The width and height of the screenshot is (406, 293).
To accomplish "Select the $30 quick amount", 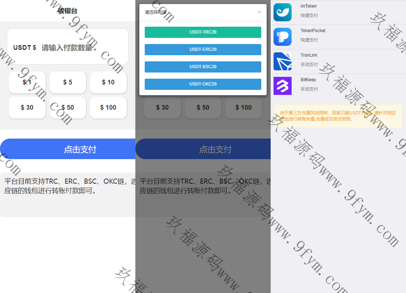I will click(x=27, y=108).
